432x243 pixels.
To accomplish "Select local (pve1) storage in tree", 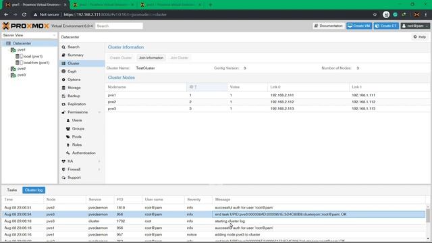I will pyautogui.click(x=33, y=56).
